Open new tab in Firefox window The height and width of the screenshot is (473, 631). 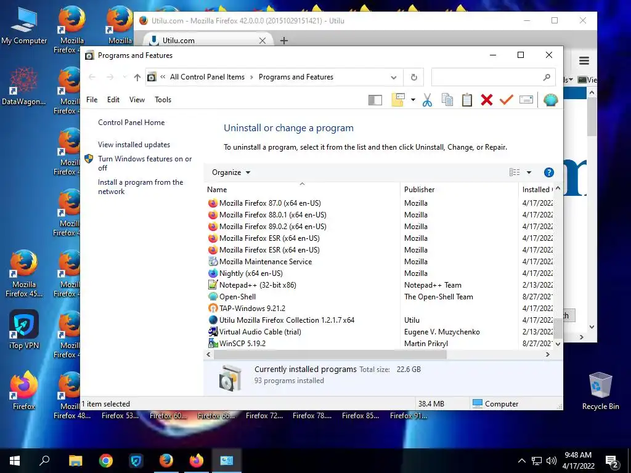click(283, 41)
